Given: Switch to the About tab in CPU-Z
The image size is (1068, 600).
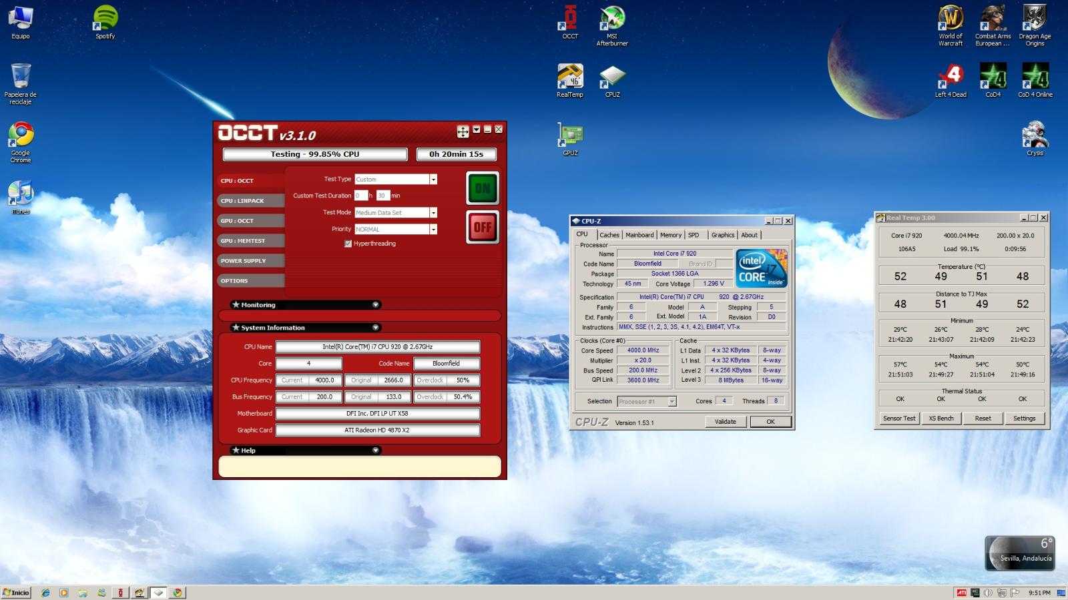Looking at the screenshot, I should click(750, 235).
